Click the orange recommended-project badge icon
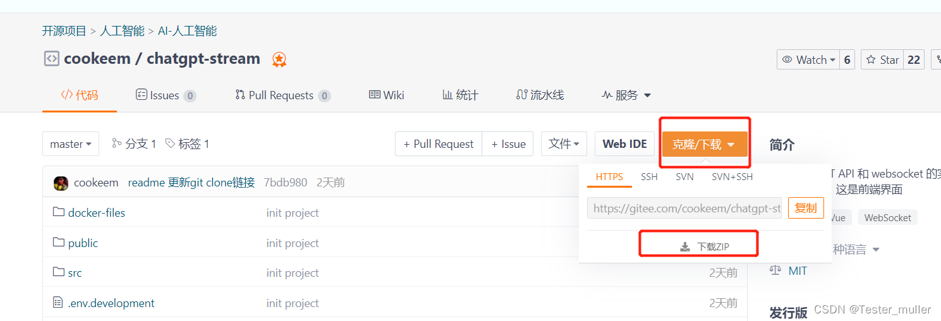 pyautogui.click(x=279, y=59)
